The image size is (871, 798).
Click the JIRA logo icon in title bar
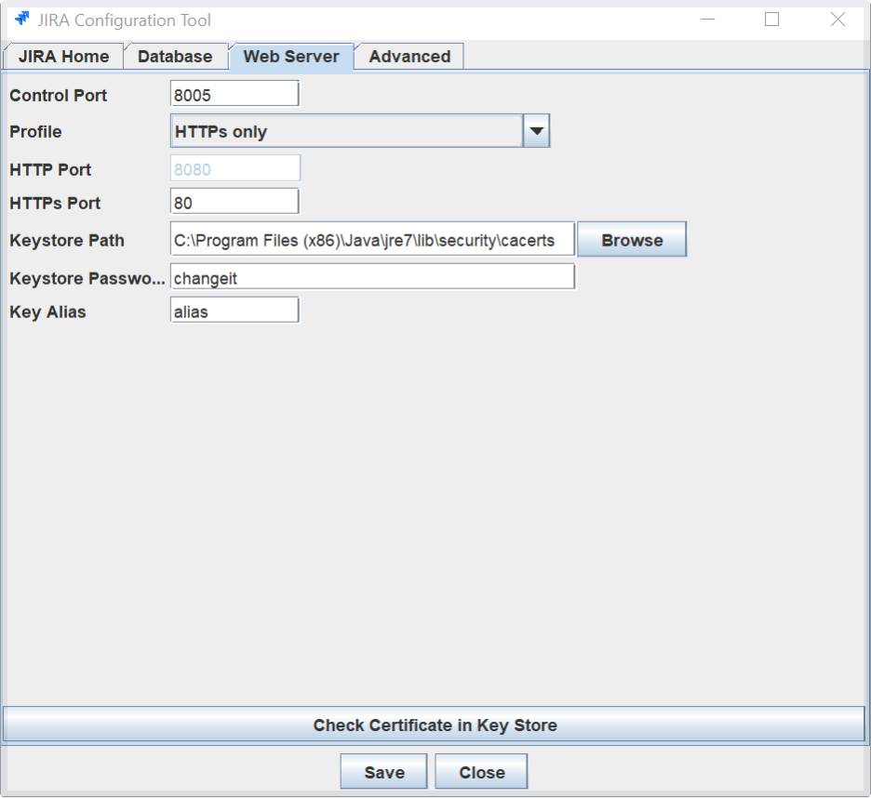point(22,20)
